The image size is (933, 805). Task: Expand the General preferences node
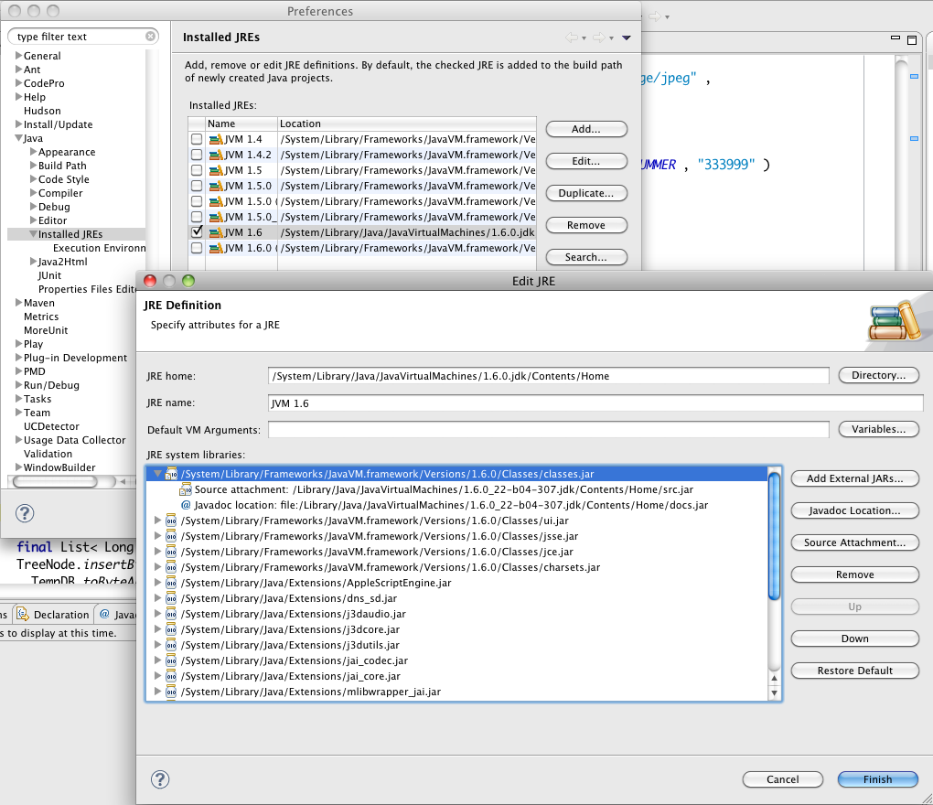pyautogui.click(x=18, y=55)
